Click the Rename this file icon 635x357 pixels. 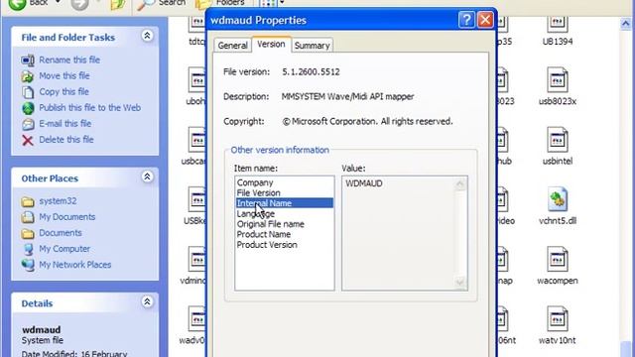(28, 60)
